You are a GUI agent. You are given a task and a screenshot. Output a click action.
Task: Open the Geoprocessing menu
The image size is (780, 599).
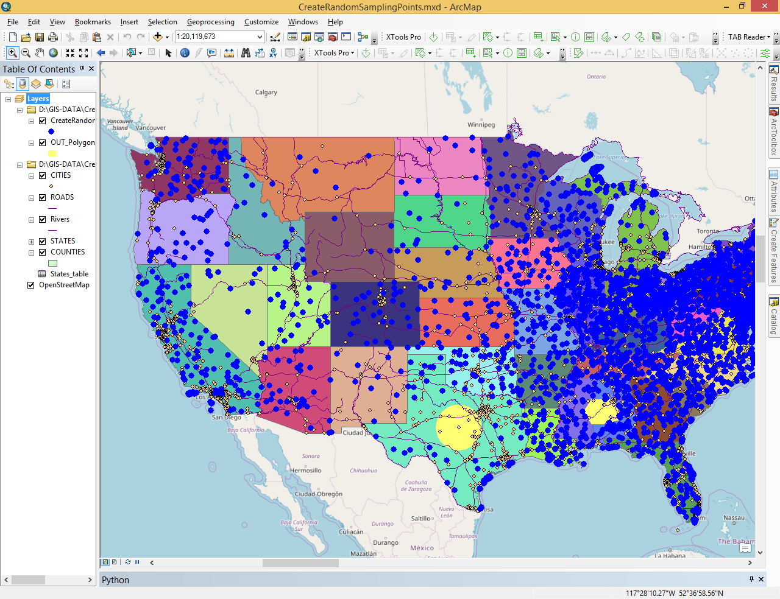tap(210, 22)
